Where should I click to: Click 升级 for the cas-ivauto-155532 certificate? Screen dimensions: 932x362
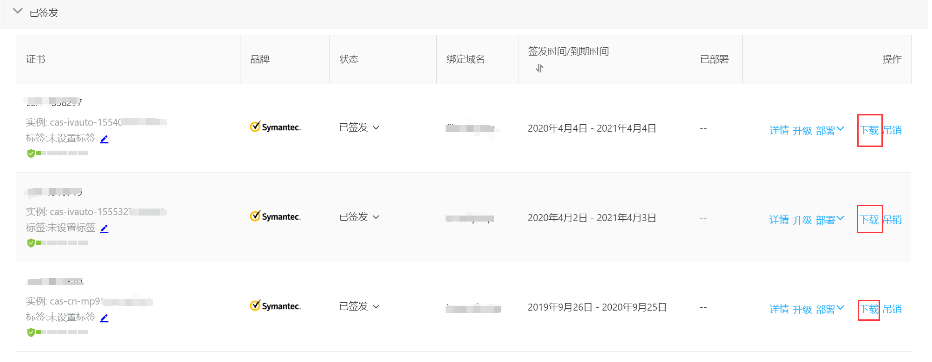tap(802, 220)
